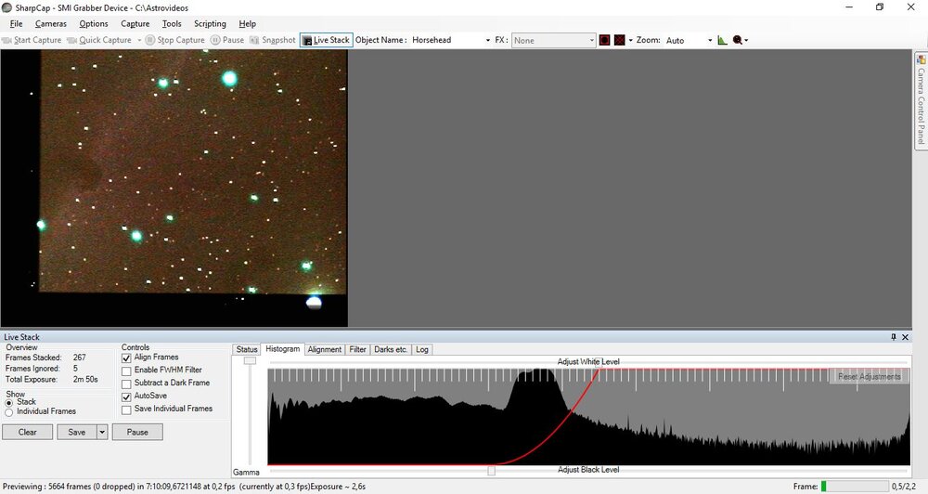The width and height of the screenshot is (928, 494).
Task: Click the focus magnifier tool icon
Action: click(x=739, y=40)
